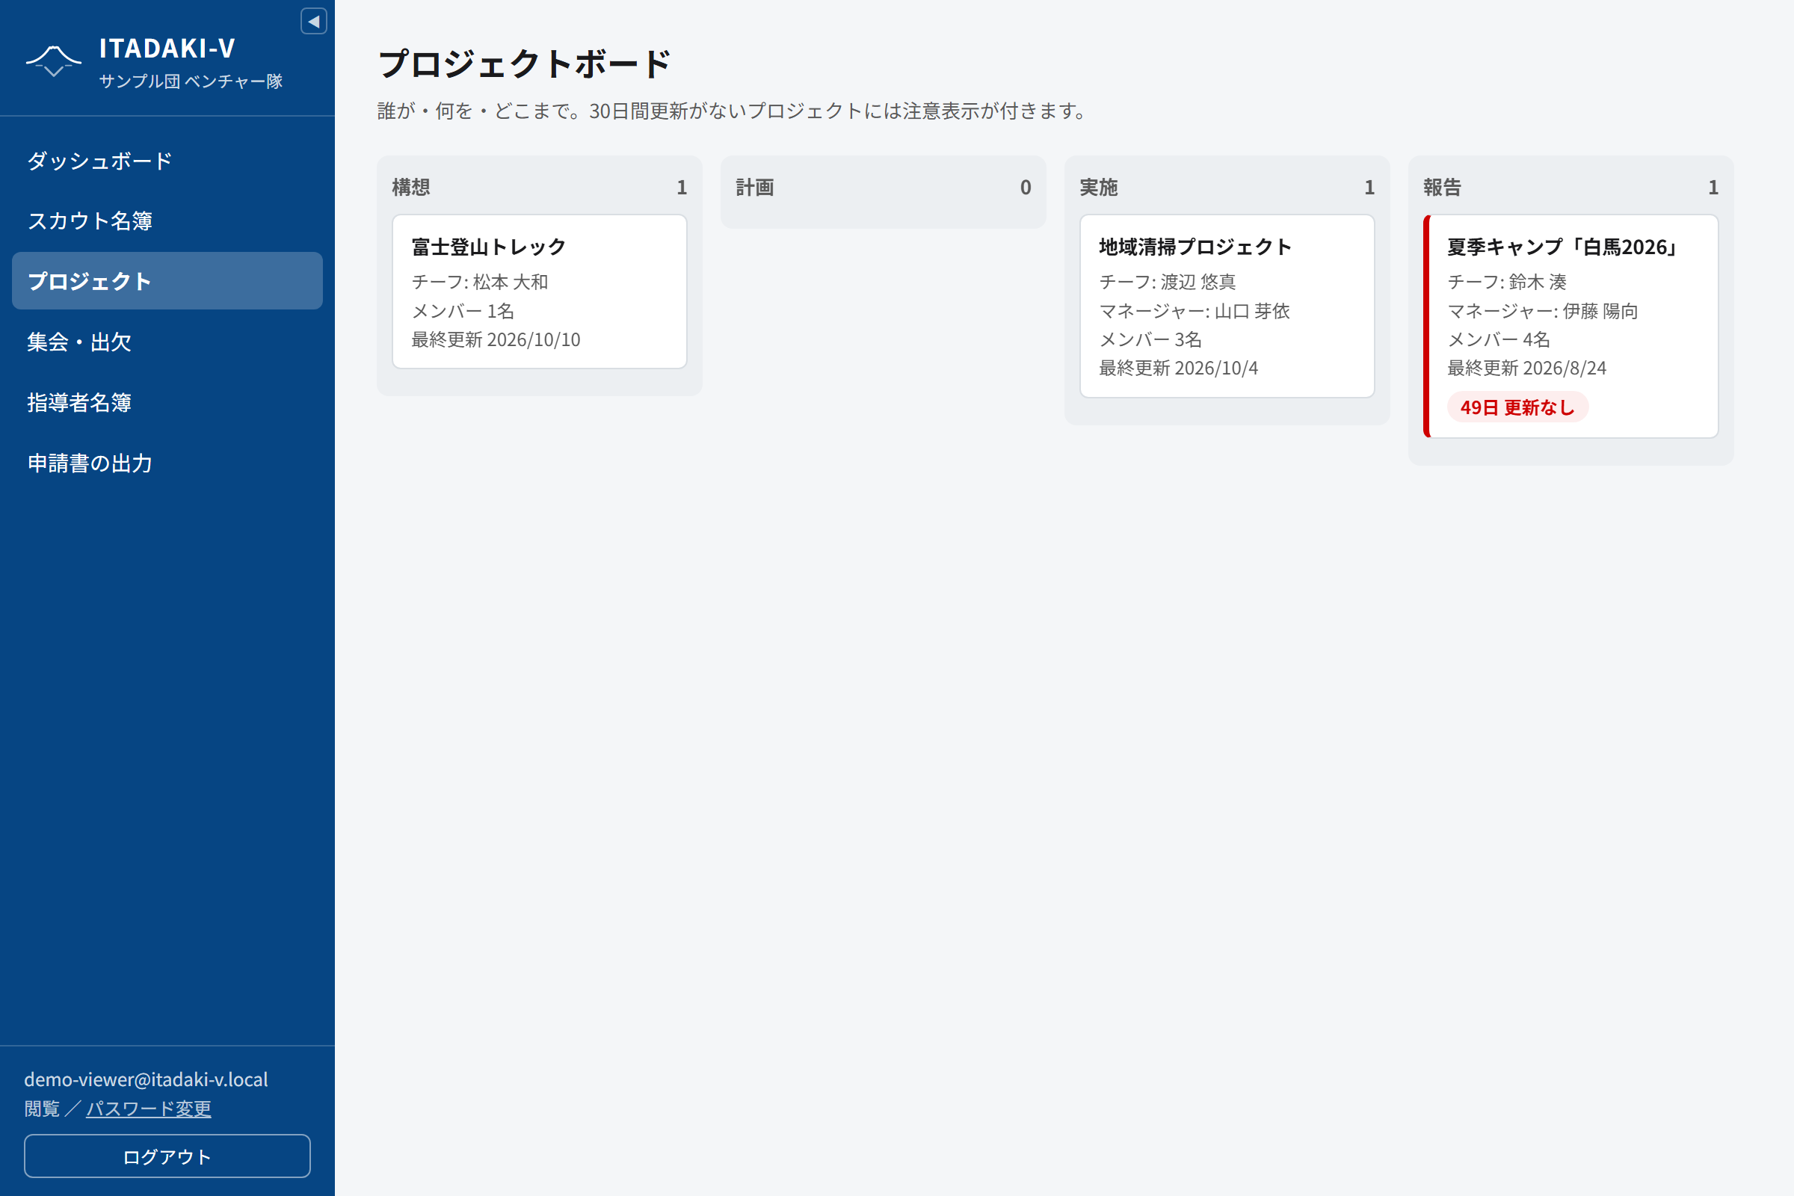
Task: Click チーフ: 松本 大和 text
Action: coord(480,283)
